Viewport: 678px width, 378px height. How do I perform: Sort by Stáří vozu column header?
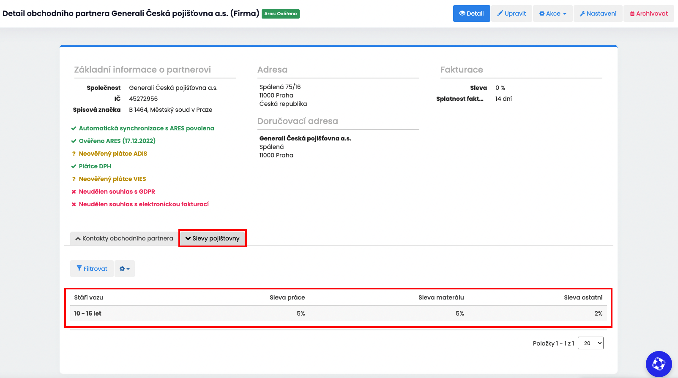tap(88, 297)
